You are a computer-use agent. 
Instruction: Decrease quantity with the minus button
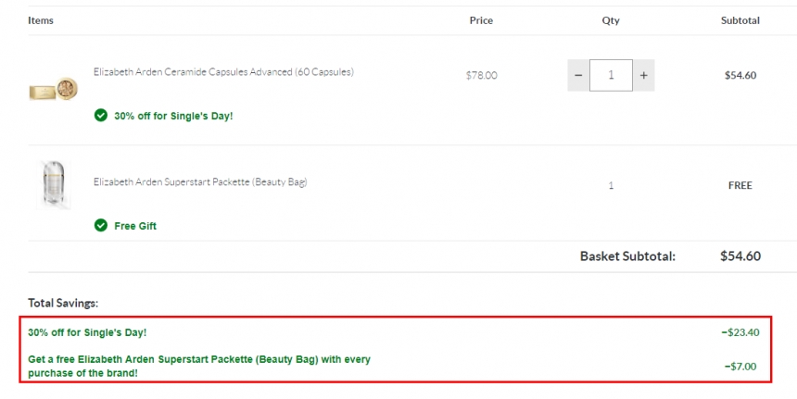[578, 76]
